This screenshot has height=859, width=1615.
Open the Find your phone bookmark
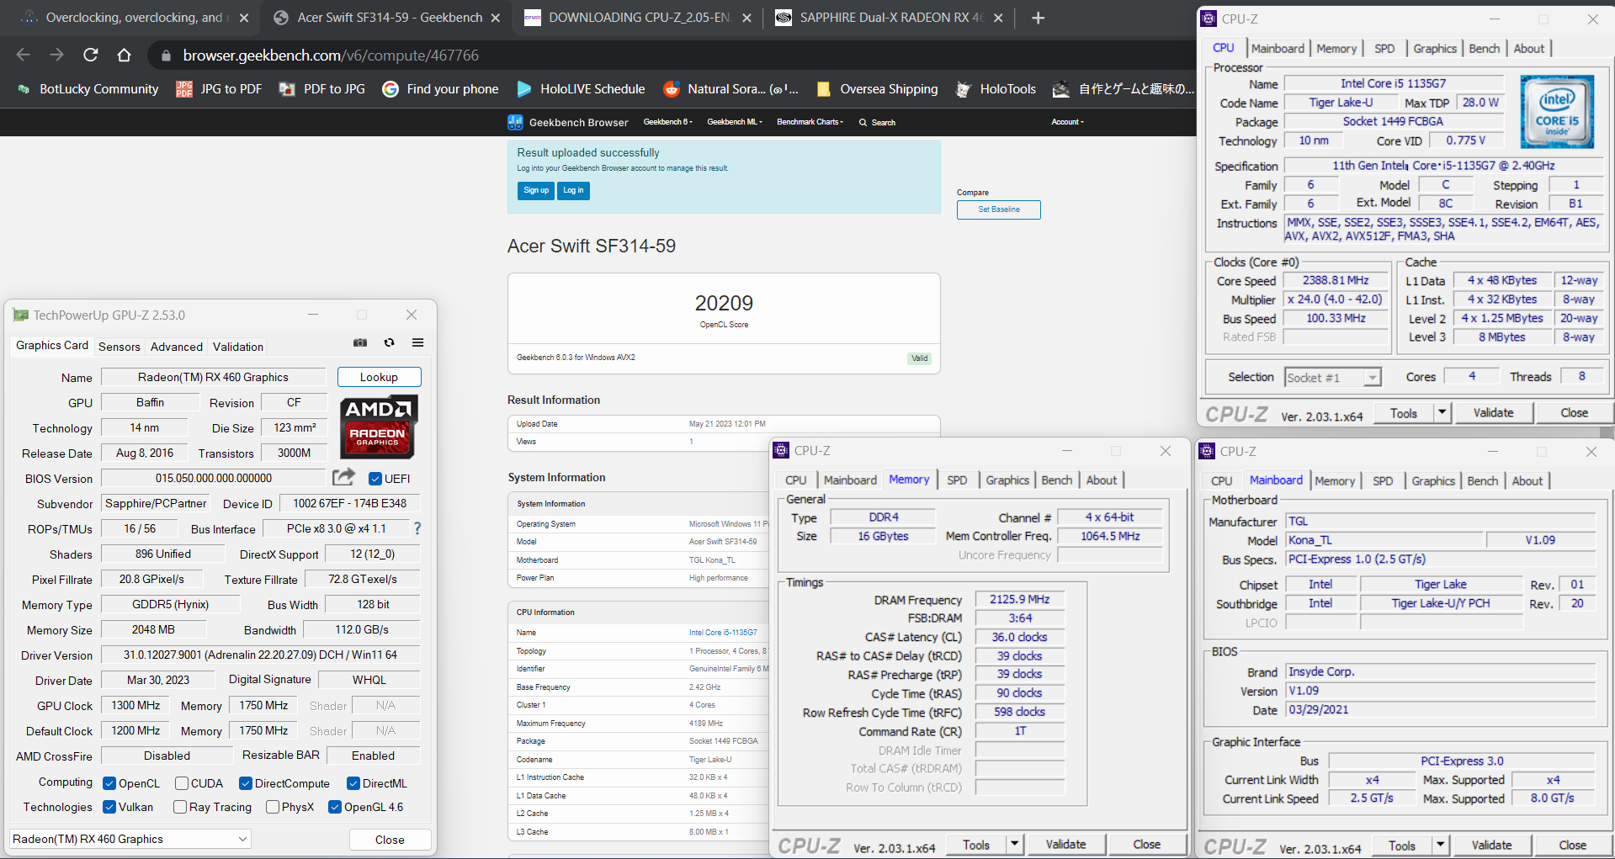[440, 89]
